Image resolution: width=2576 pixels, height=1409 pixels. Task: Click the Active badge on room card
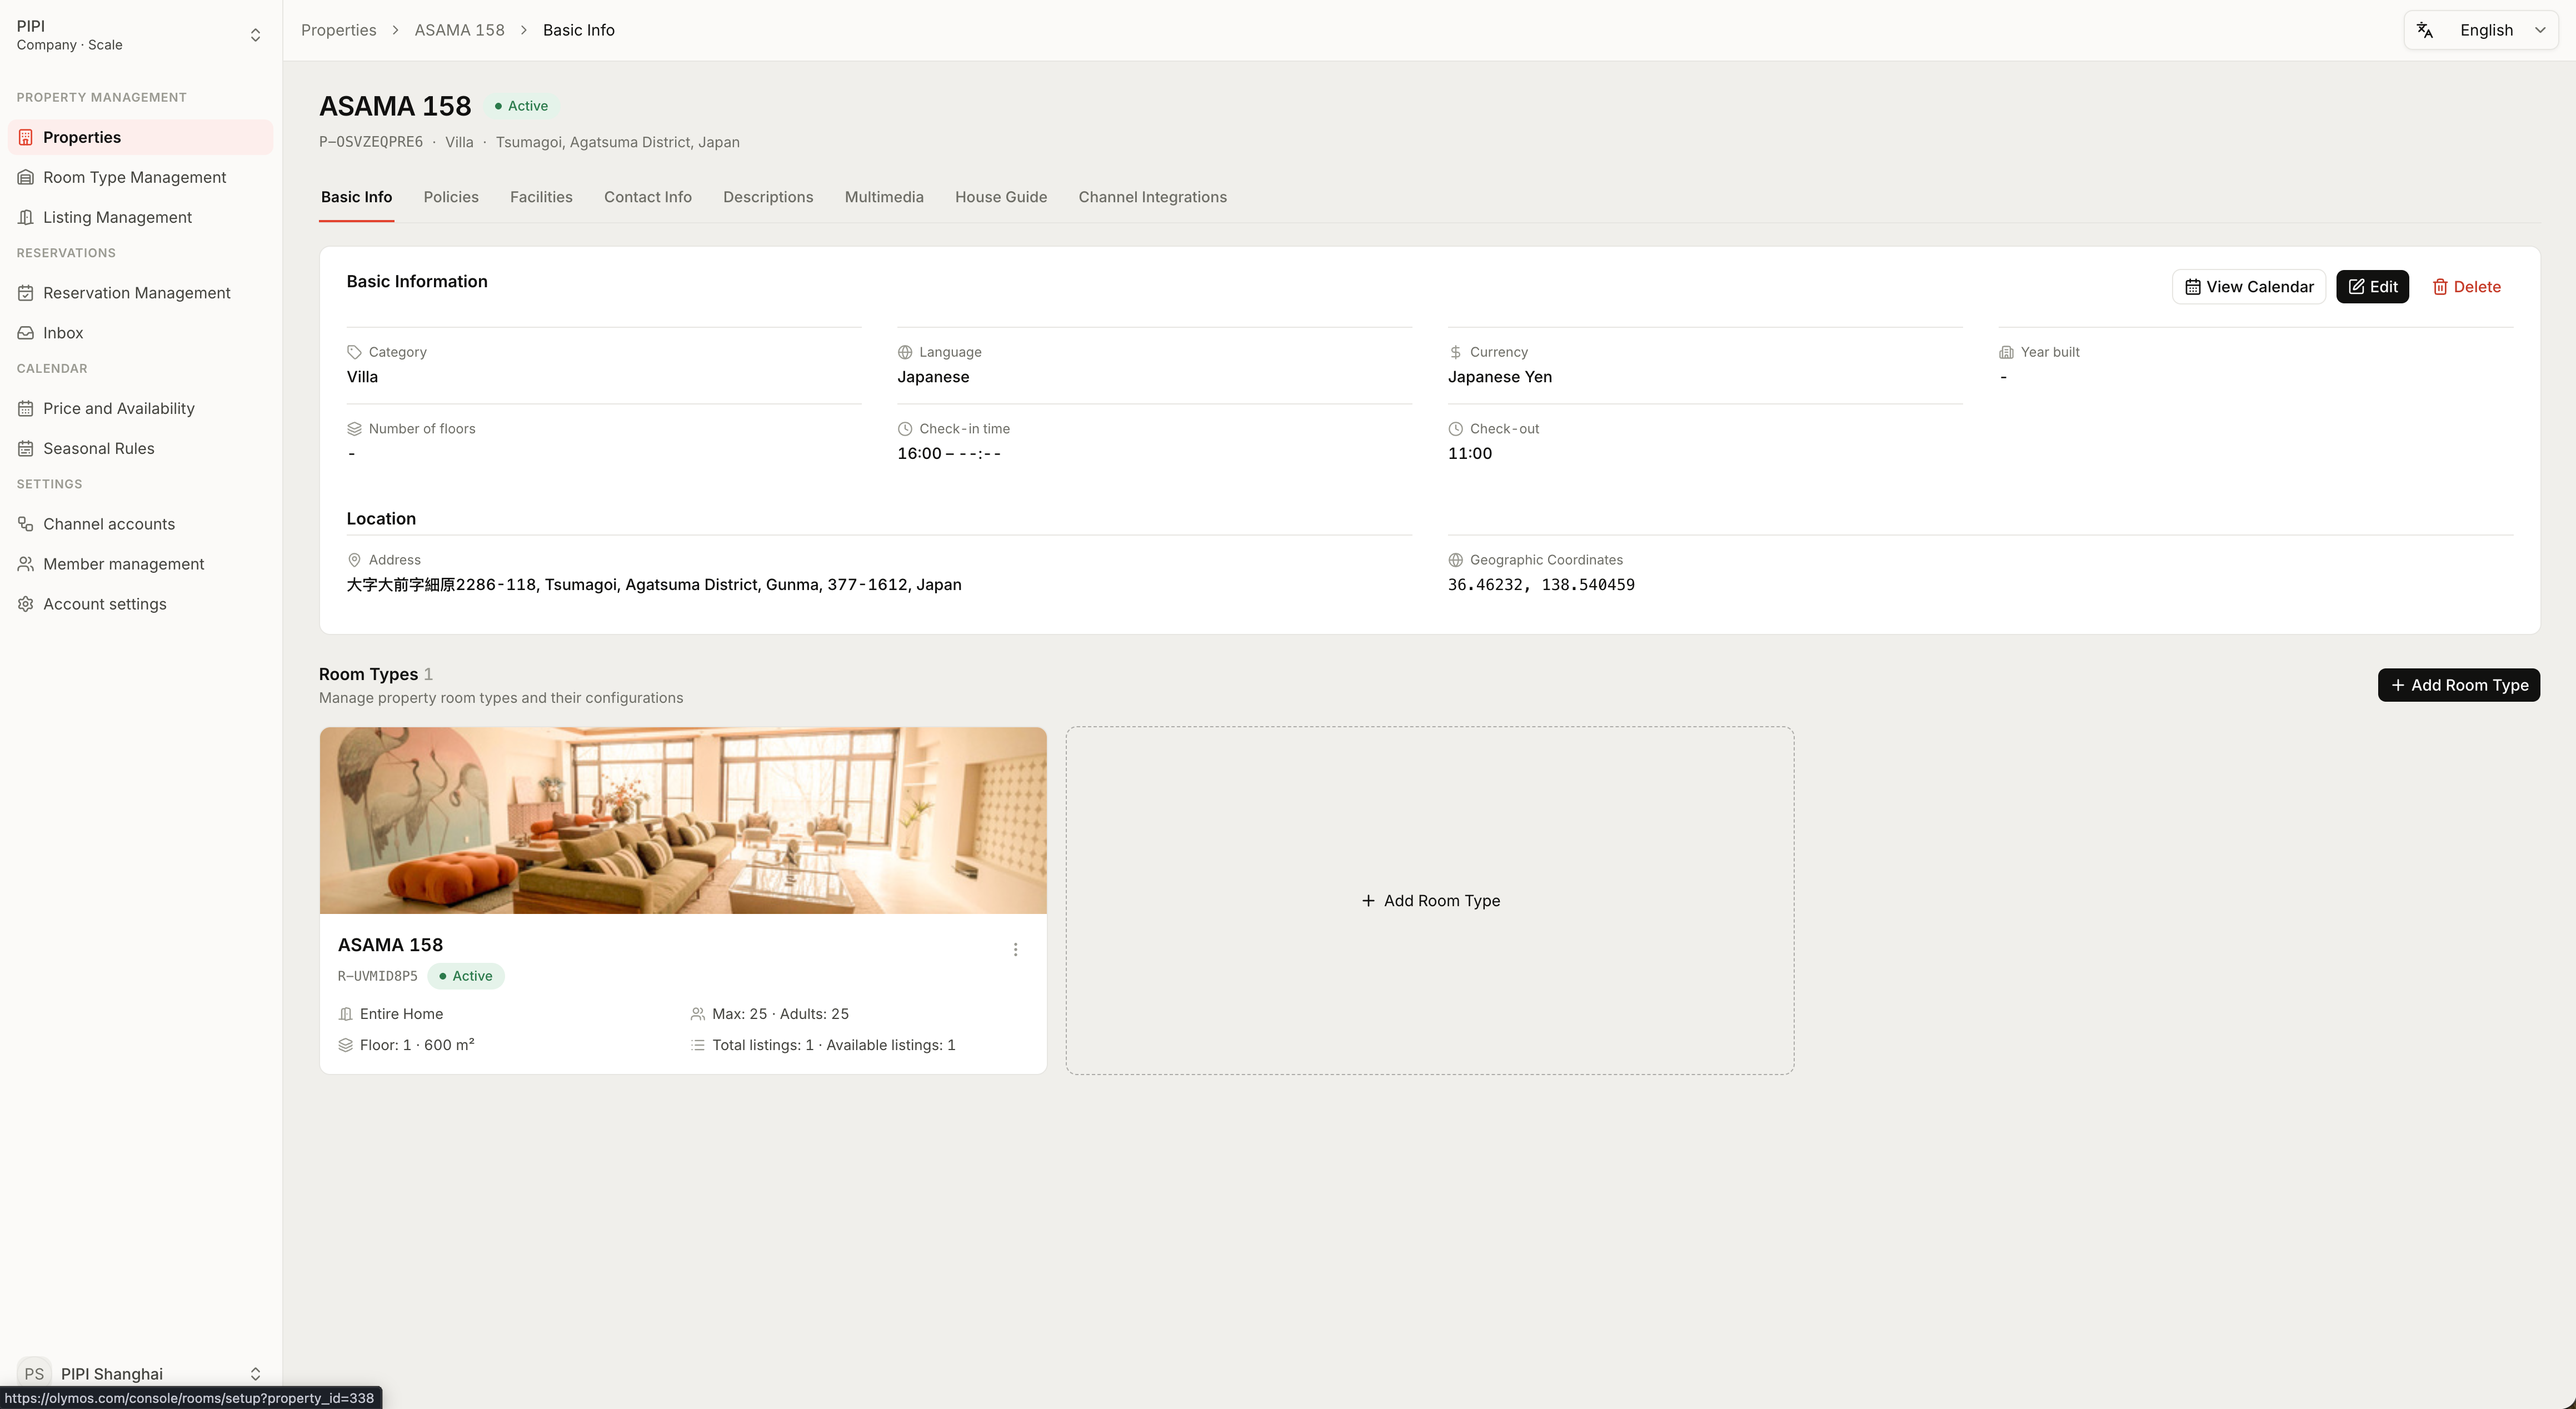[x=466, y=976]
